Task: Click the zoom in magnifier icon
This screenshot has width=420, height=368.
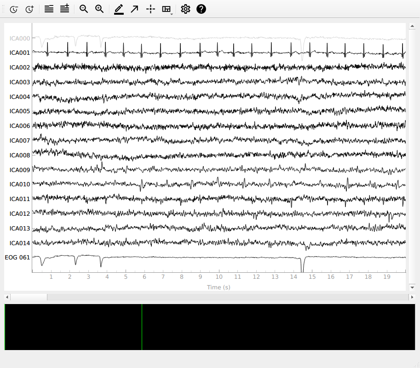Action: [99, 9]
